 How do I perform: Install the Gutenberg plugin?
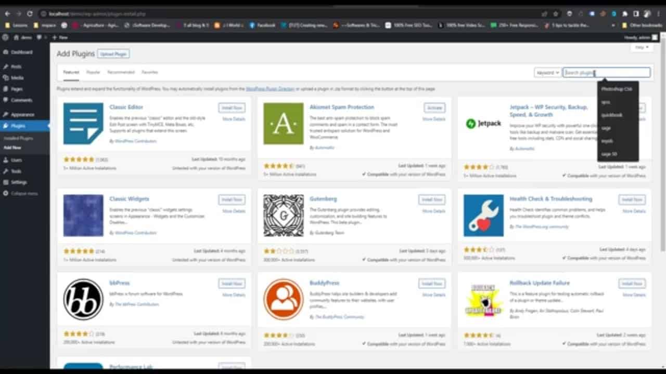point(432,199)
